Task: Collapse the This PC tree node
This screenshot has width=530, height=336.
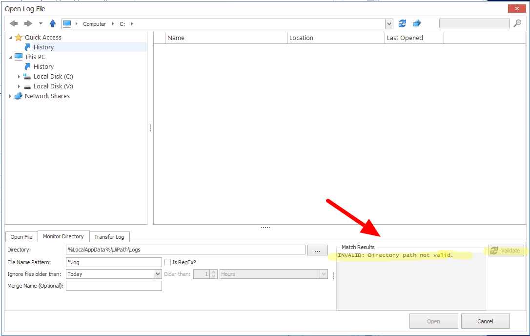Action: point(10,57)
